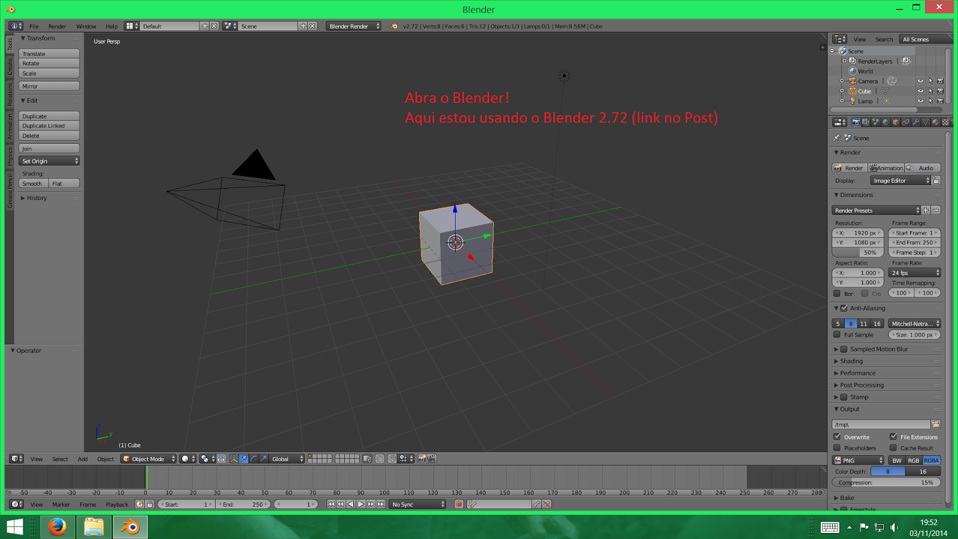Select the translate manipulator arrow icon
Viewport: 958px width, 539px height.
244,459
